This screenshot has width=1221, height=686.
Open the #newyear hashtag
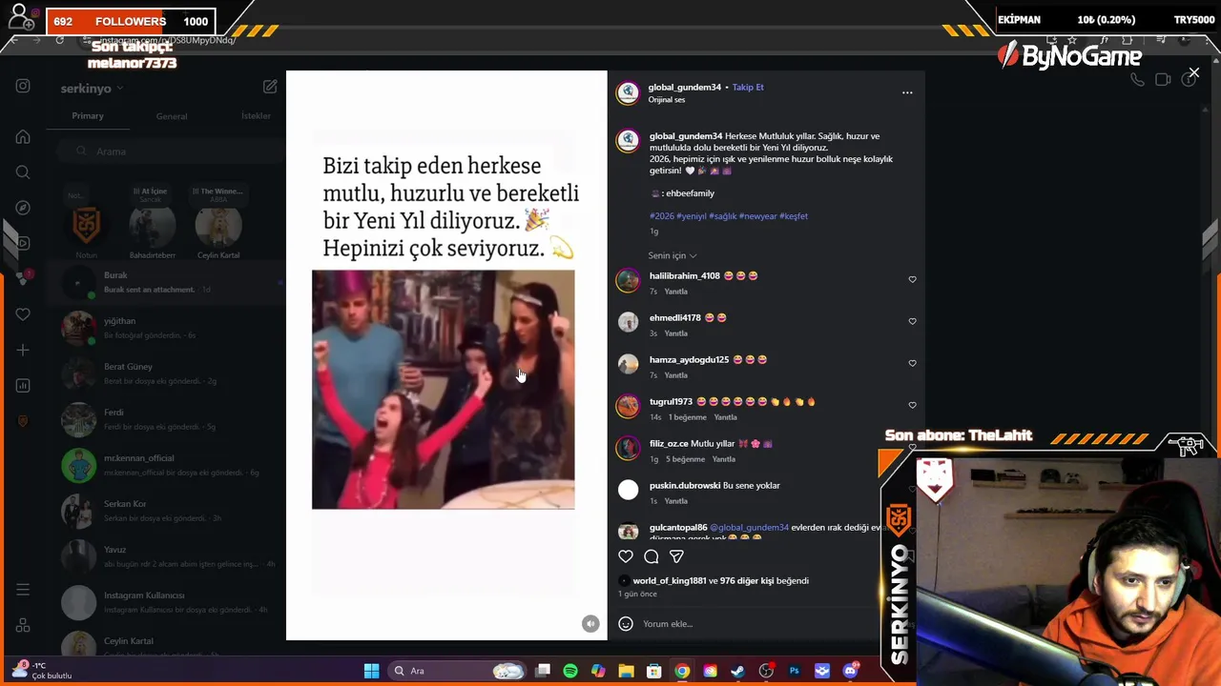pos(757,216)
